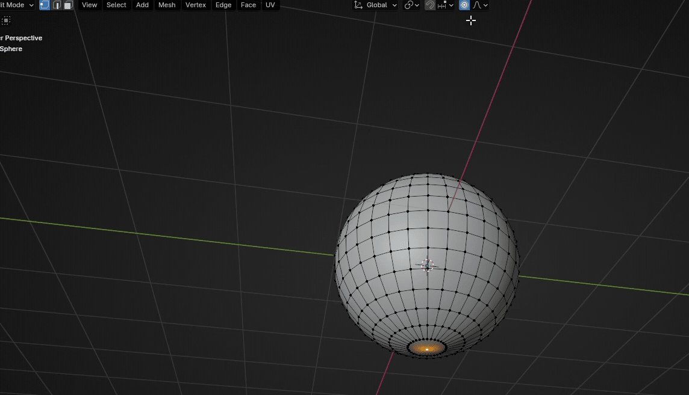This screenshot has width=689, height=395.
Task: Open the Add menu
Action: (142, 5)
